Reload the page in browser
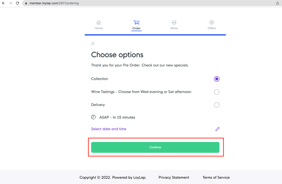Image resolution: width=282 pixels, height=184 pixels. [x=17, y=3]
